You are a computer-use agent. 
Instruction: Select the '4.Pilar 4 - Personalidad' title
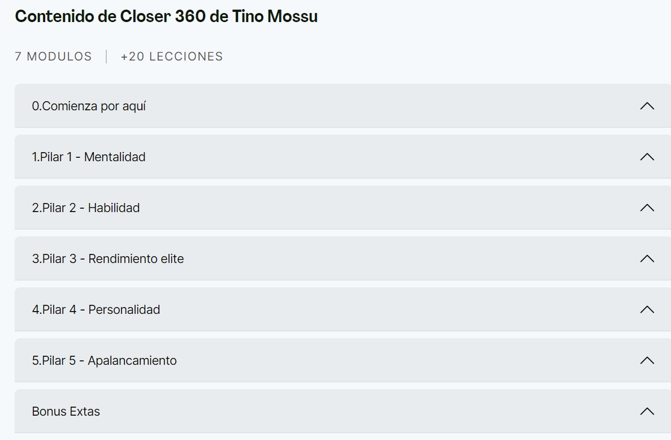96,310
